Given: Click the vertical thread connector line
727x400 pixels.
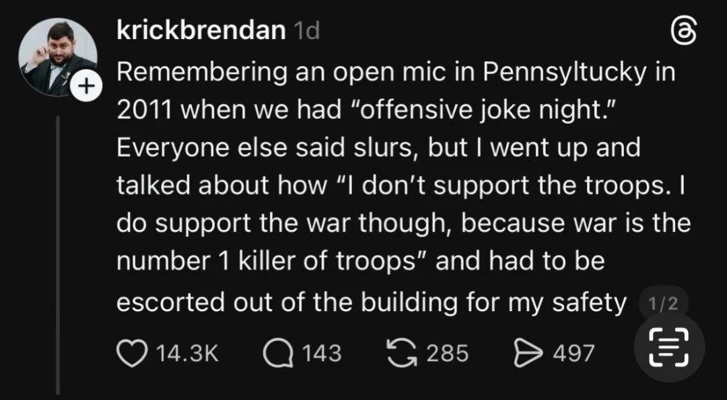Looking at the screenshot, I should [58, 255].
